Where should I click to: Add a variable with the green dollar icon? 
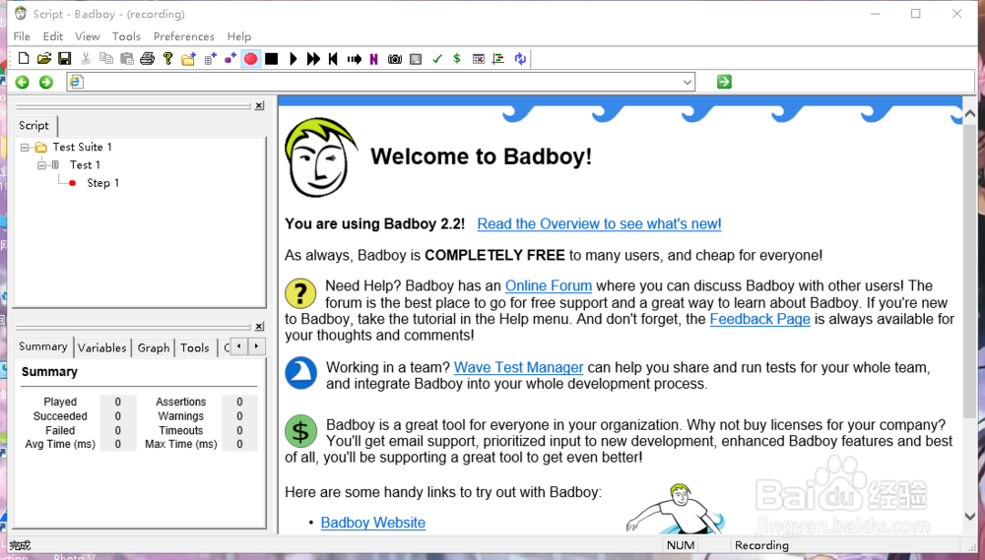tap(457, 58)
